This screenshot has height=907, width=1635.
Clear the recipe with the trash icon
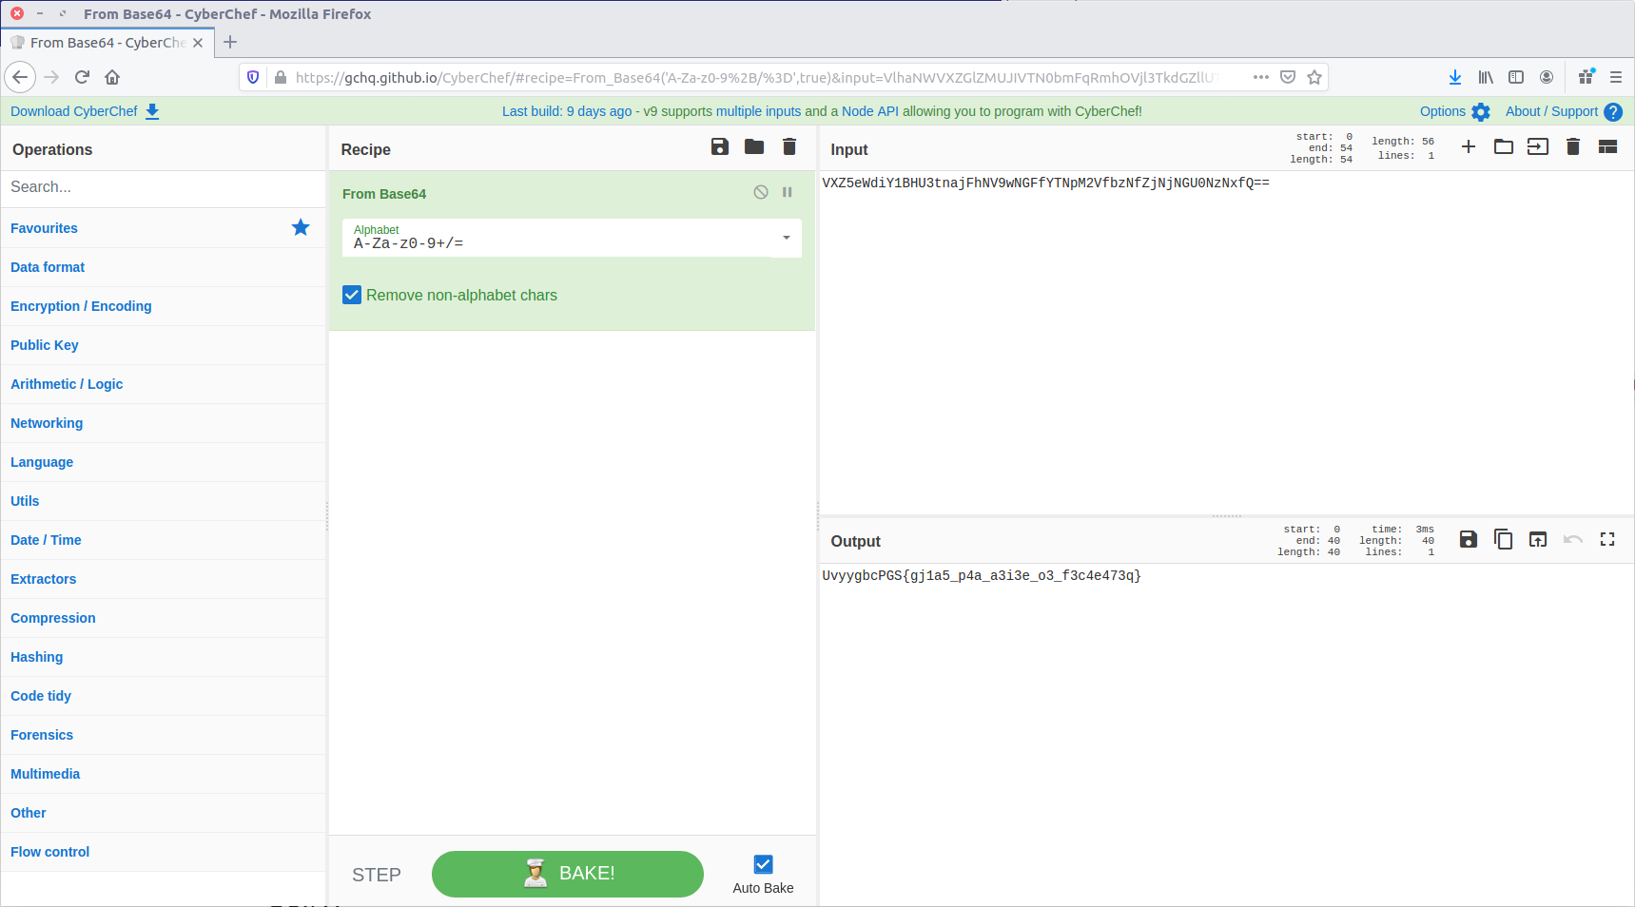[x=789, y=146]
